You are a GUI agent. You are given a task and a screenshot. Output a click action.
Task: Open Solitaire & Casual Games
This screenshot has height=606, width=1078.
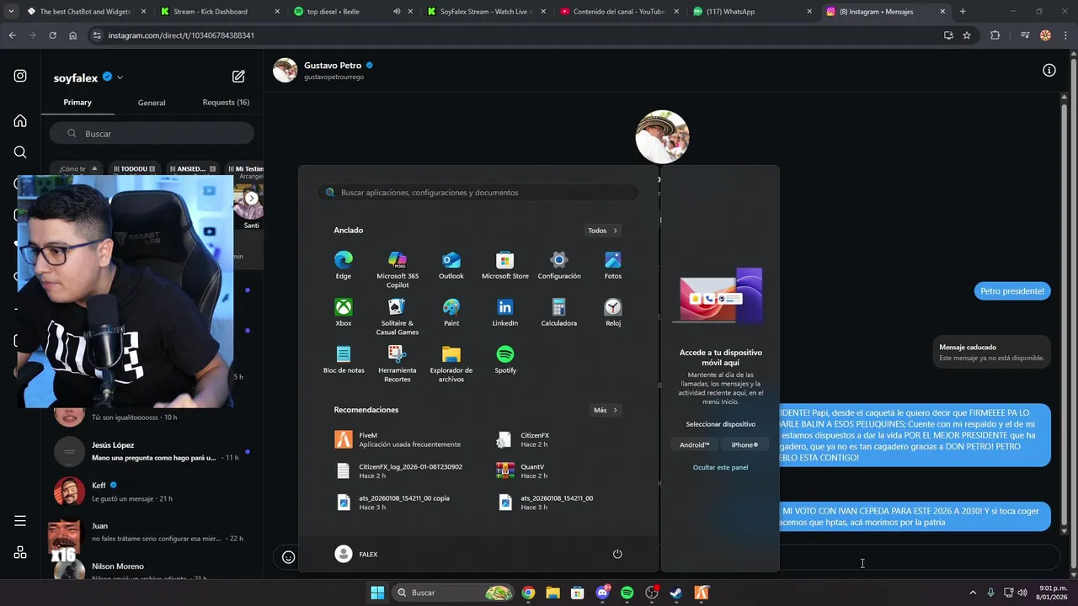click(x=398, y=316)
